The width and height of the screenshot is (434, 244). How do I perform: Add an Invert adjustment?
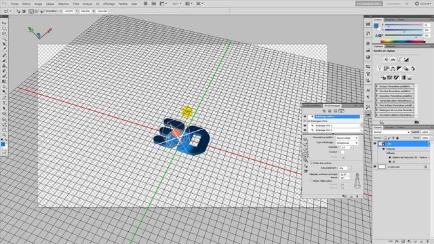[x=383, y=78]
